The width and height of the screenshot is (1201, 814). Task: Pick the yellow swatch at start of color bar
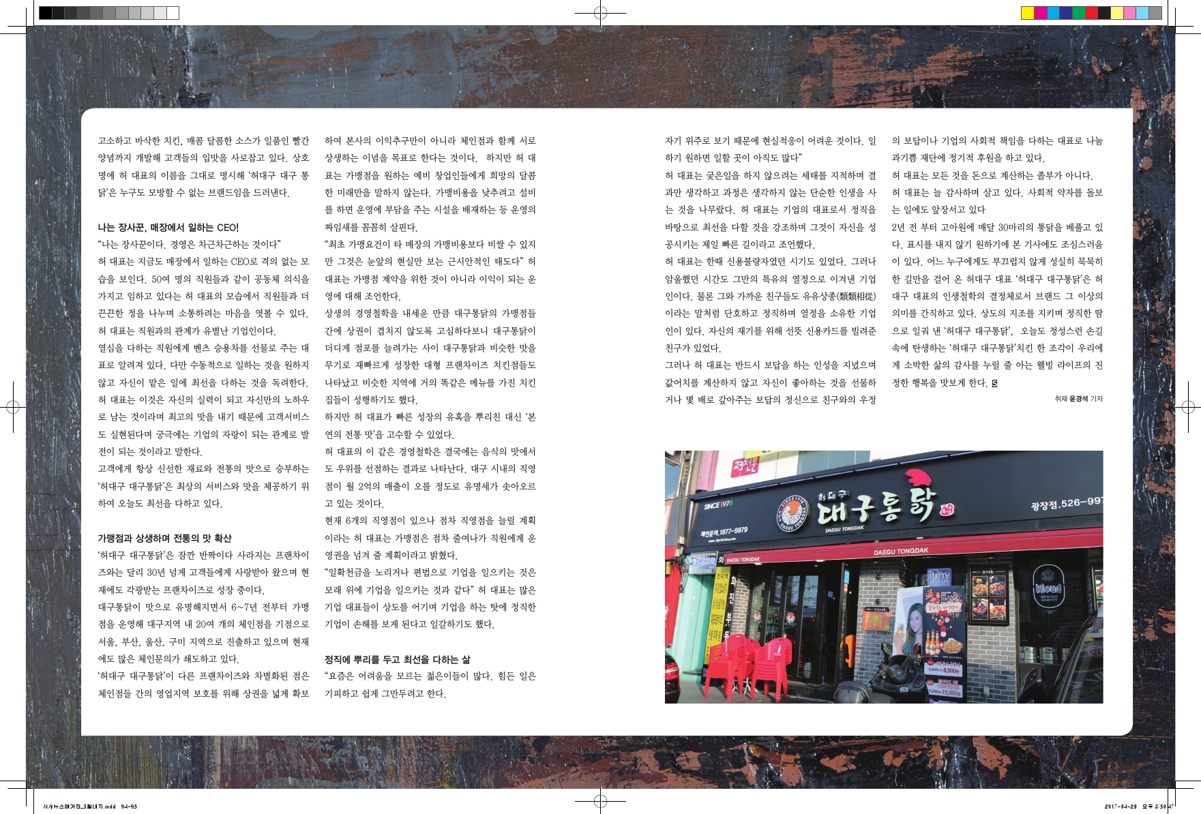coord(1027,13)
